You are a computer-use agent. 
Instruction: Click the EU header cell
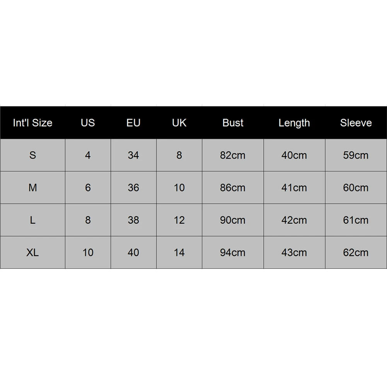pos(133,123)
